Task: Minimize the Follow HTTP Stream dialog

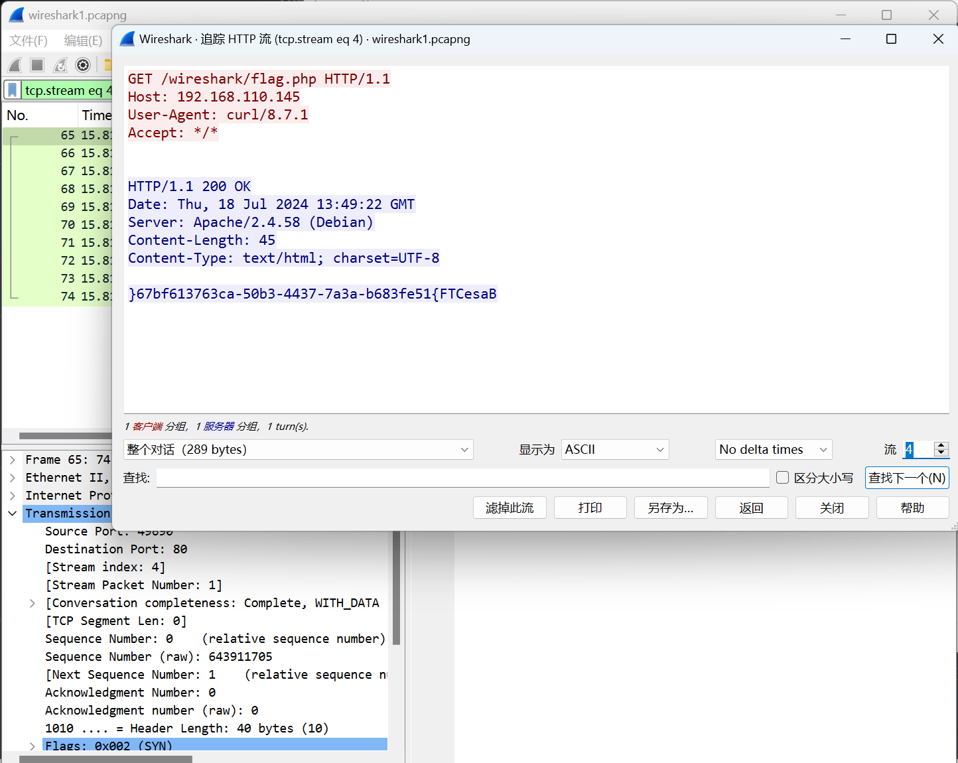Action: click(845, 39)
